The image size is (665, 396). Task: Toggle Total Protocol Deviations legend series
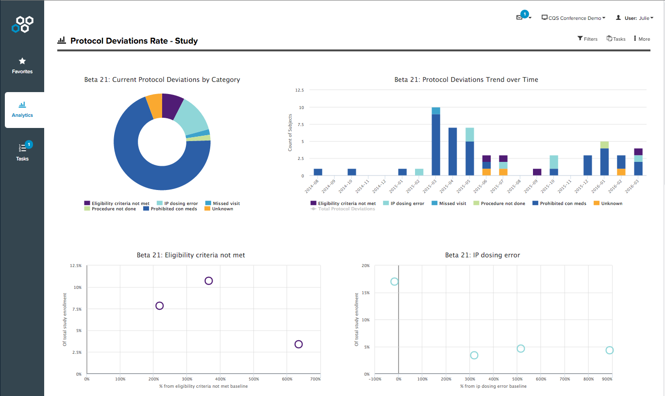pos(346,209)
